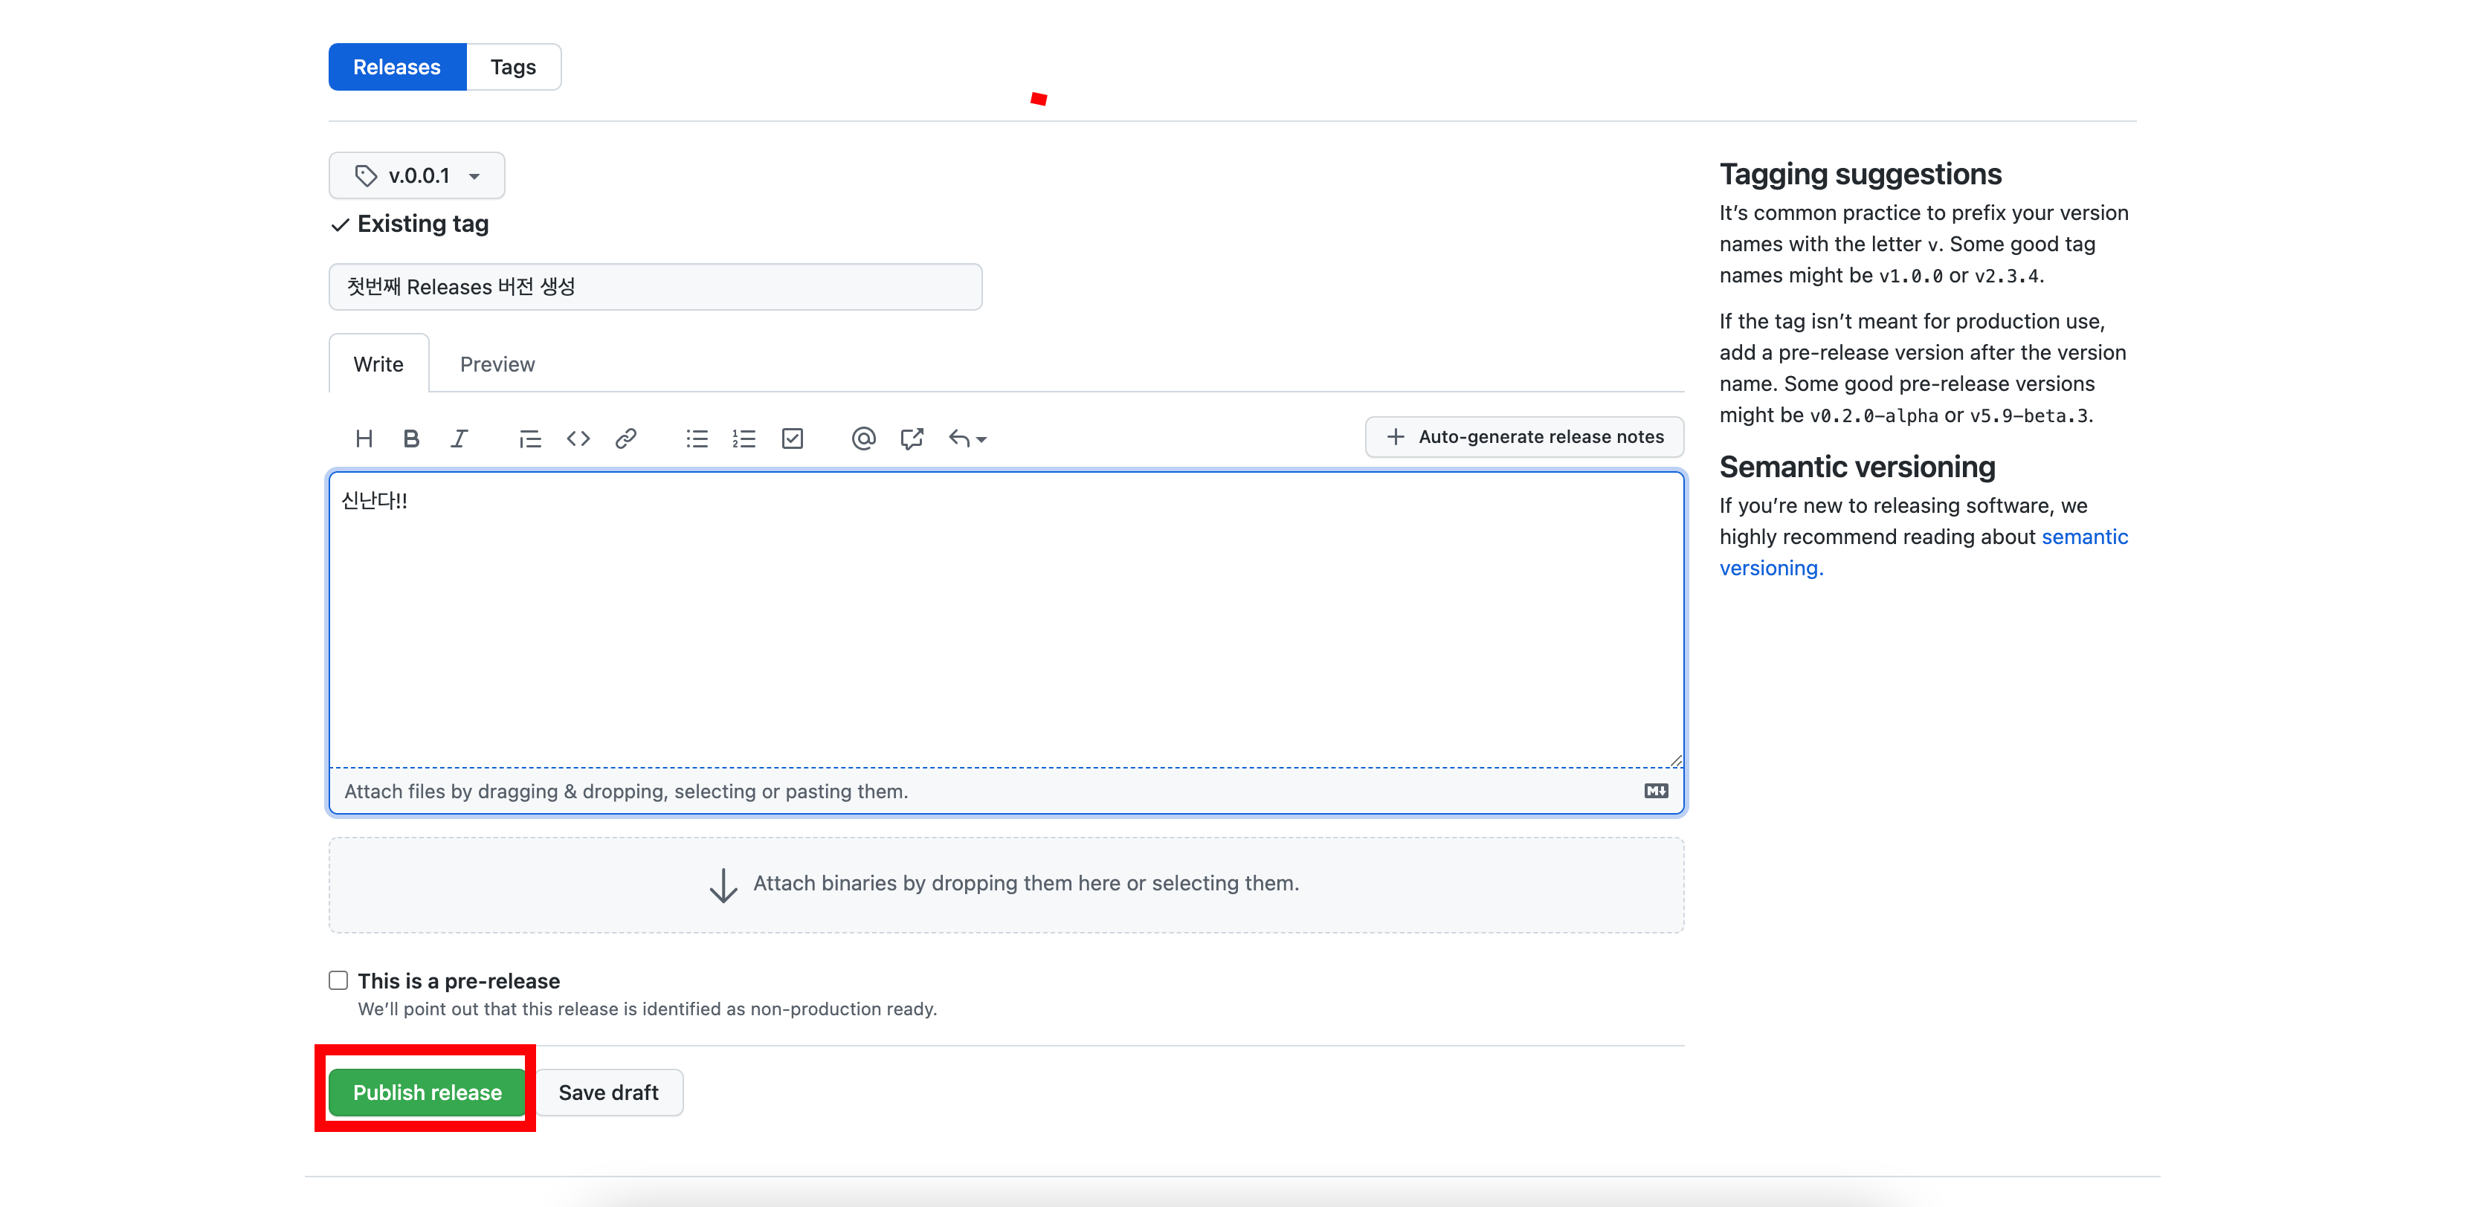This screenshot has height=1207, width=2470.
Task: Apply italic formatting icon
Action: coord(460,438)
